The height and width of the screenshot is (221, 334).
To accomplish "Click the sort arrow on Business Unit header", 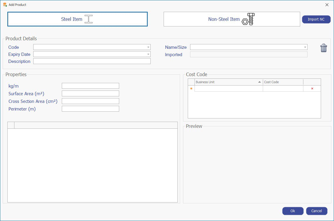I will [259, 82].
